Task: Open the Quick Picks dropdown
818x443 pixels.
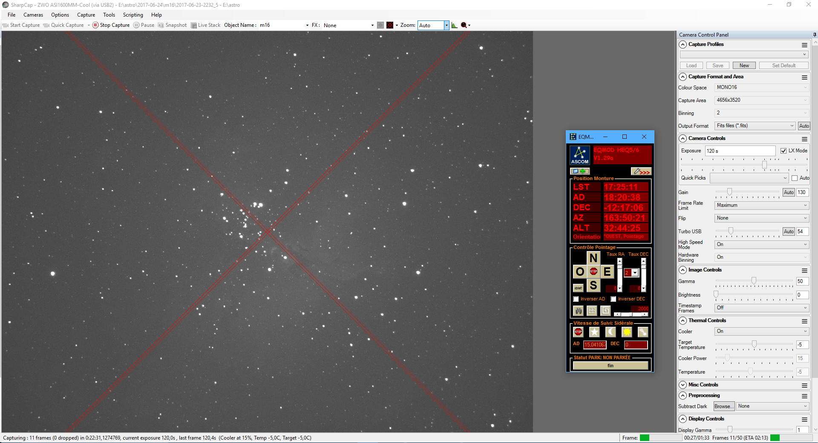Action: click(x=749, y=178)
